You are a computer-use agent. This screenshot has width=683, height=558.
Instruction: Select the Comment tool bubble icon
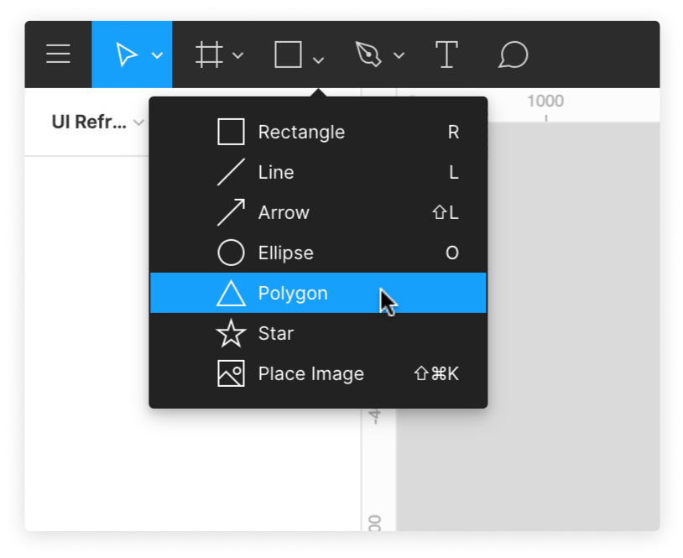click(514, 55)
